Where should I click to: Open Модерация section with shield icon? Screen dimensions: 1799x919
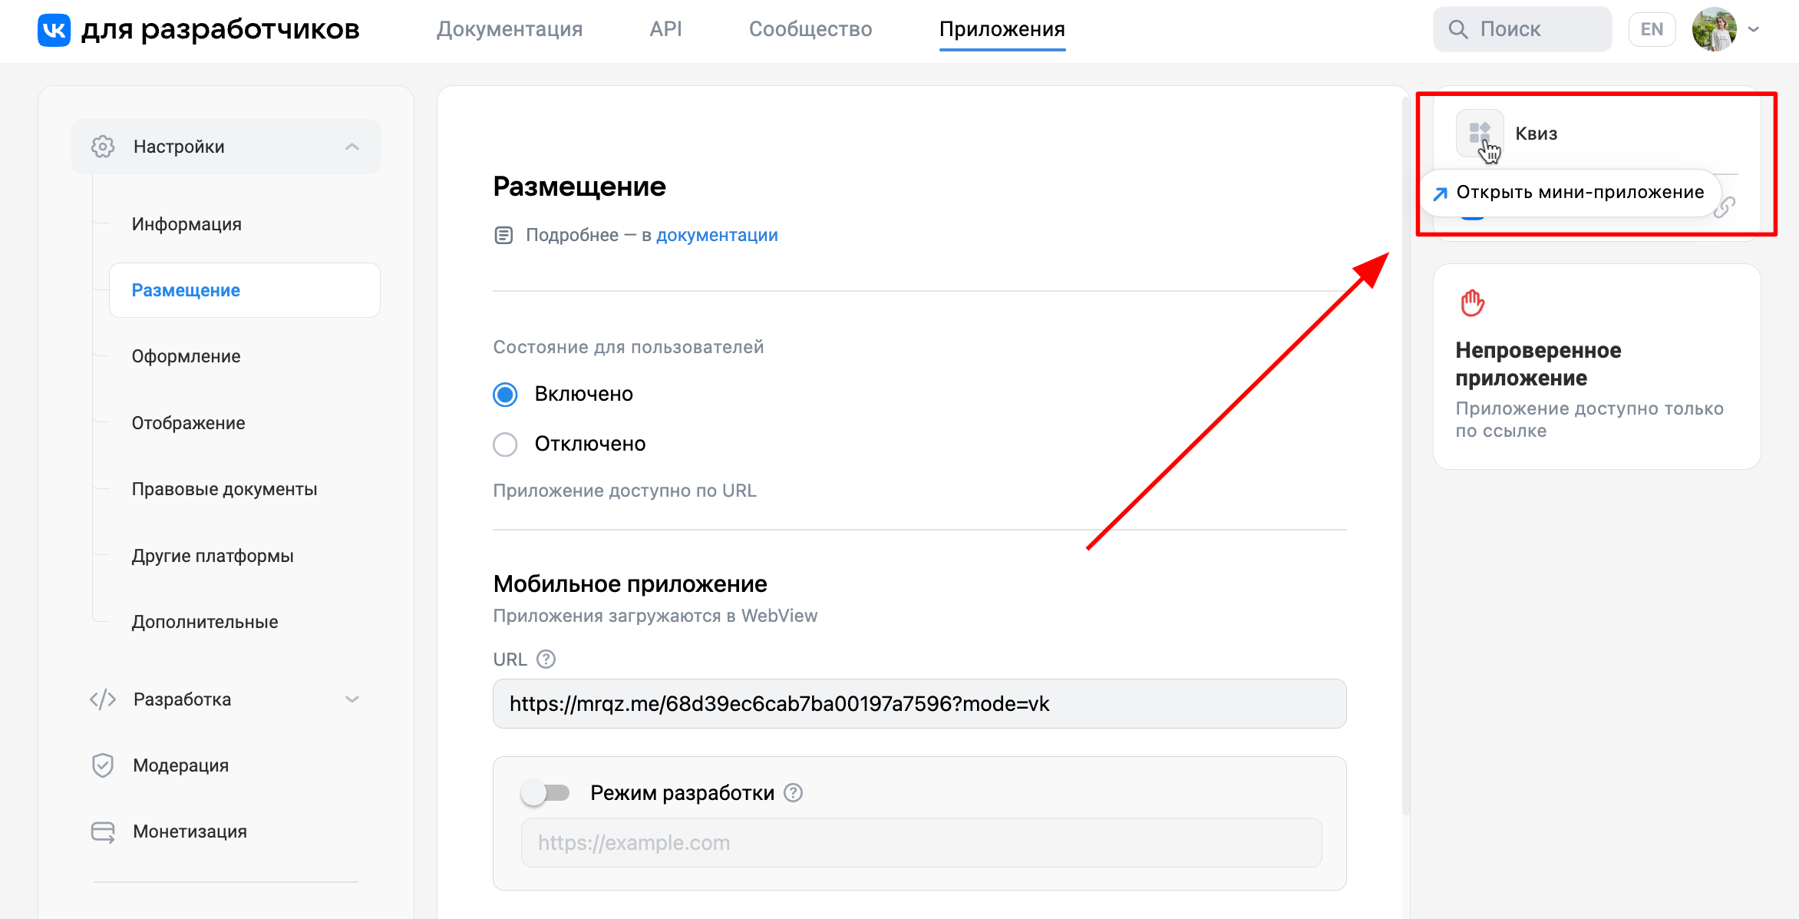pos(180,765)
